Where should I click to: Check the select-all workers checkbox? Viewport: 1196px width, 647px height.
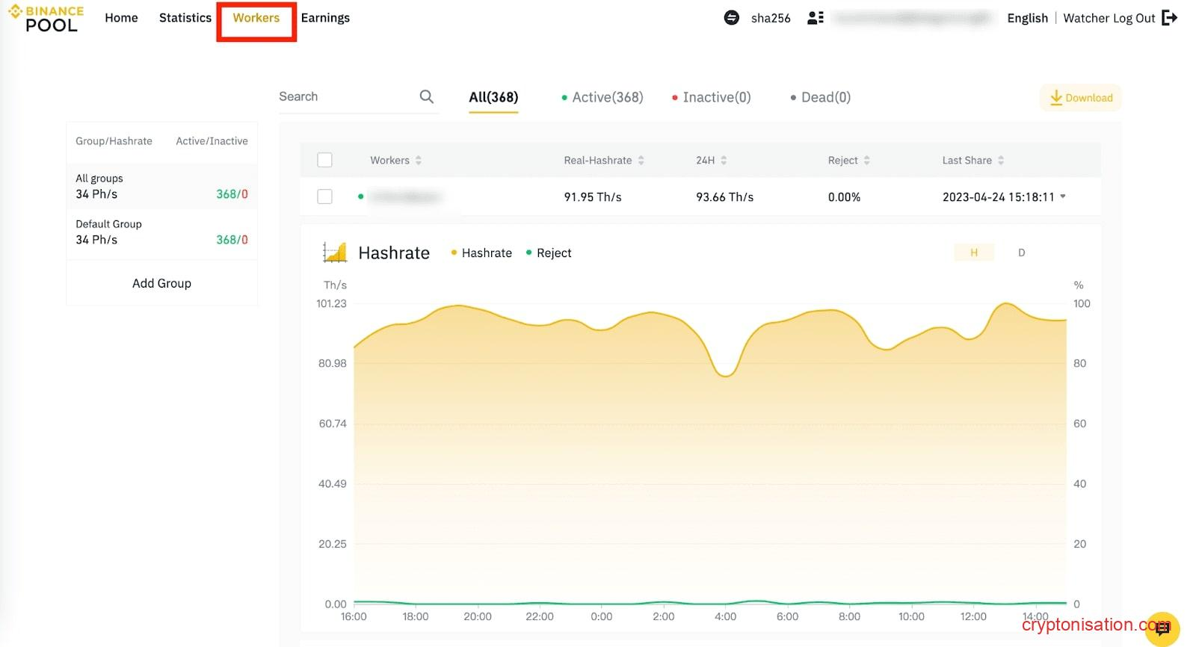pos(324,160)
